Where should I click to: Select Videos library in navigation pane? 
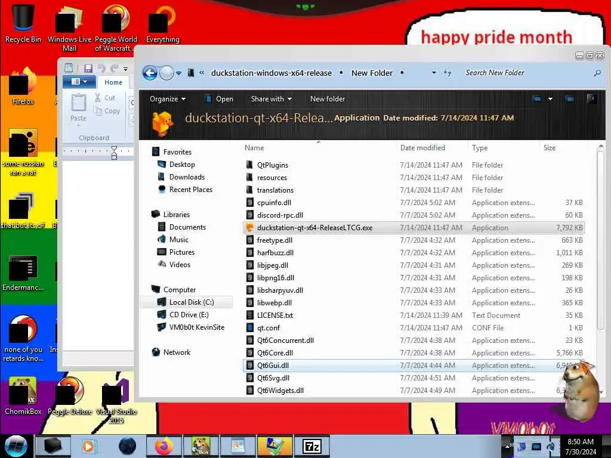[x=180, y=264]
